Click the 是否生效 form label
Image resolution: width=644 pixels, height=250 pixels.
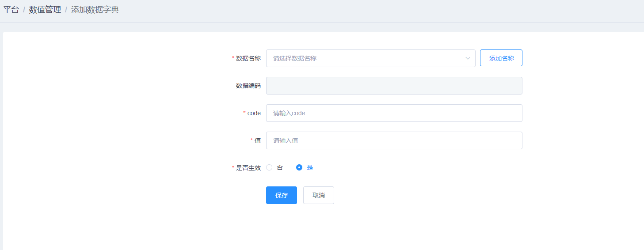(248, 168)
